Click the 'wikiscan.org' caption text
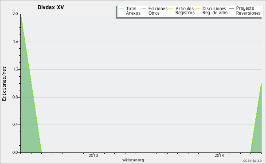266x164 pixels. pyautogui.click(x=133, y=160)
